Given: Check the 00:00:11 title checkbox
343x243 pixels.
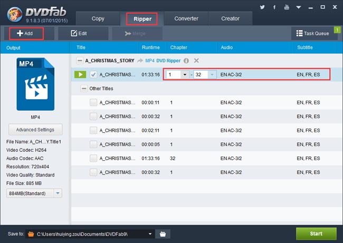Looking at the screenshot, I should [93, 102].
